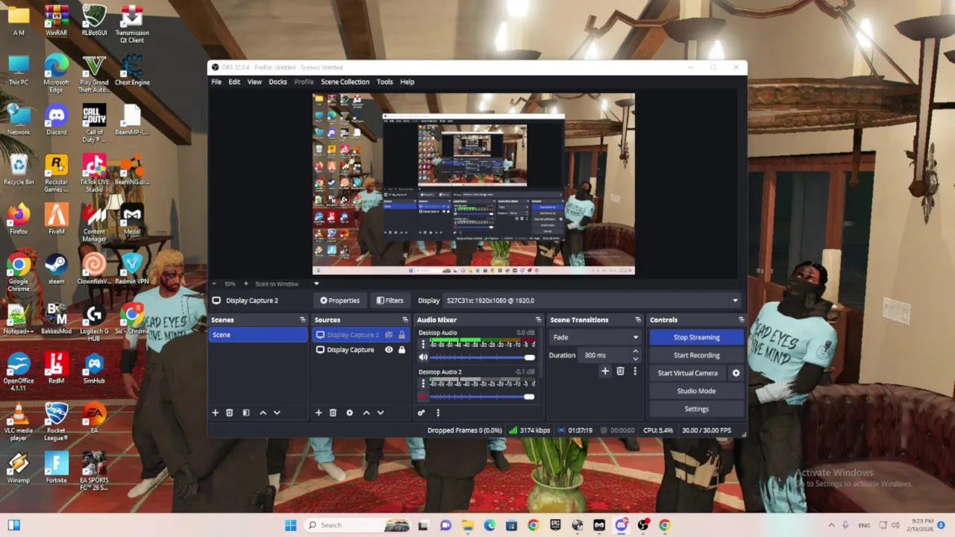This screenshot has width=955, height=537.
Task: Open Filters for Display Capture 2
Action: (x=389, y=301)
